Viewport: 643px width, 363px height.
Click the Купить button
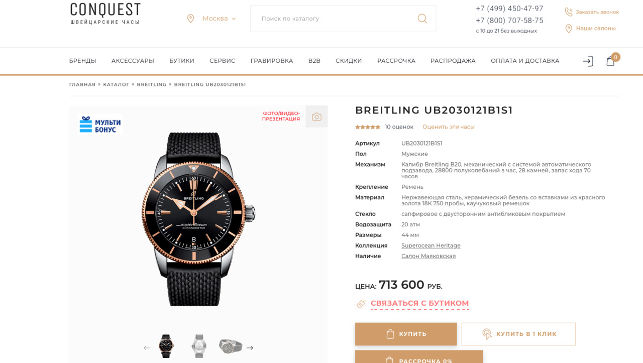[406, 334]
